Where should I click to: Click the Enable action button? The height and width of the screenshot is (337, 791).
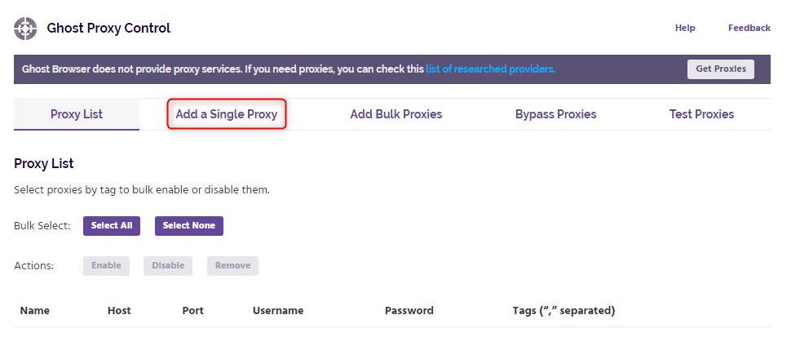[107, 265]
